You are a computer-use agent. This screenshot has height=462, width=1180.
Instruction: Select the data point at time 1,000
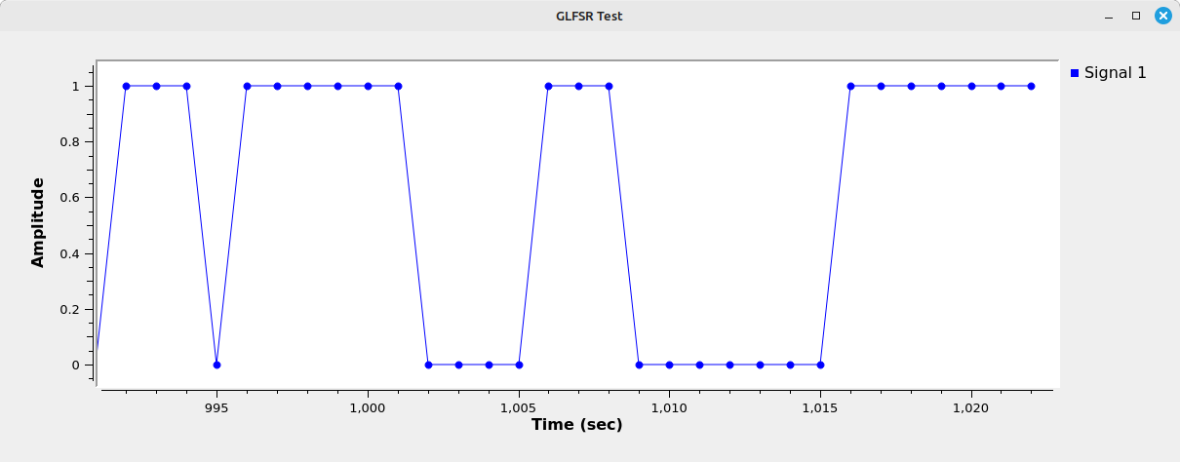pyautogui.click(x=368, y=86)
